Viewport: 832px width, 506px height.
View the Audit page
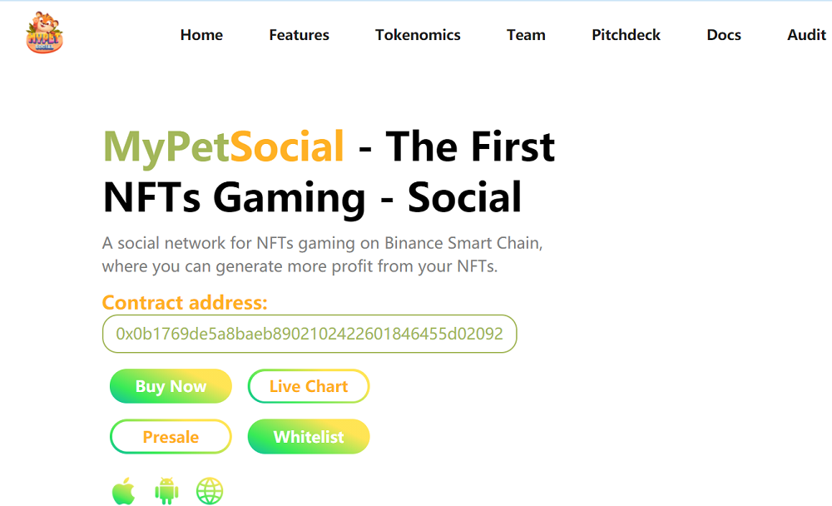point(806,35)
